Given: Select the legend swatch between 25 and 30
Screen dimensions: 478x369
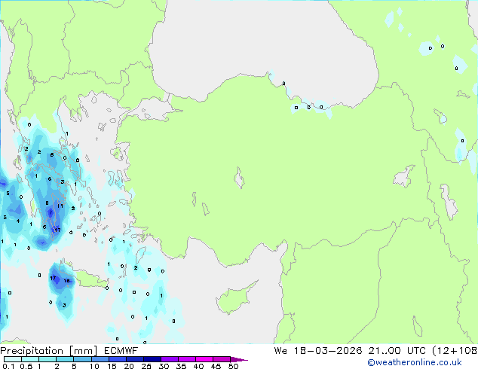Looking at the screenshot, I should click(x=152, y=359).
